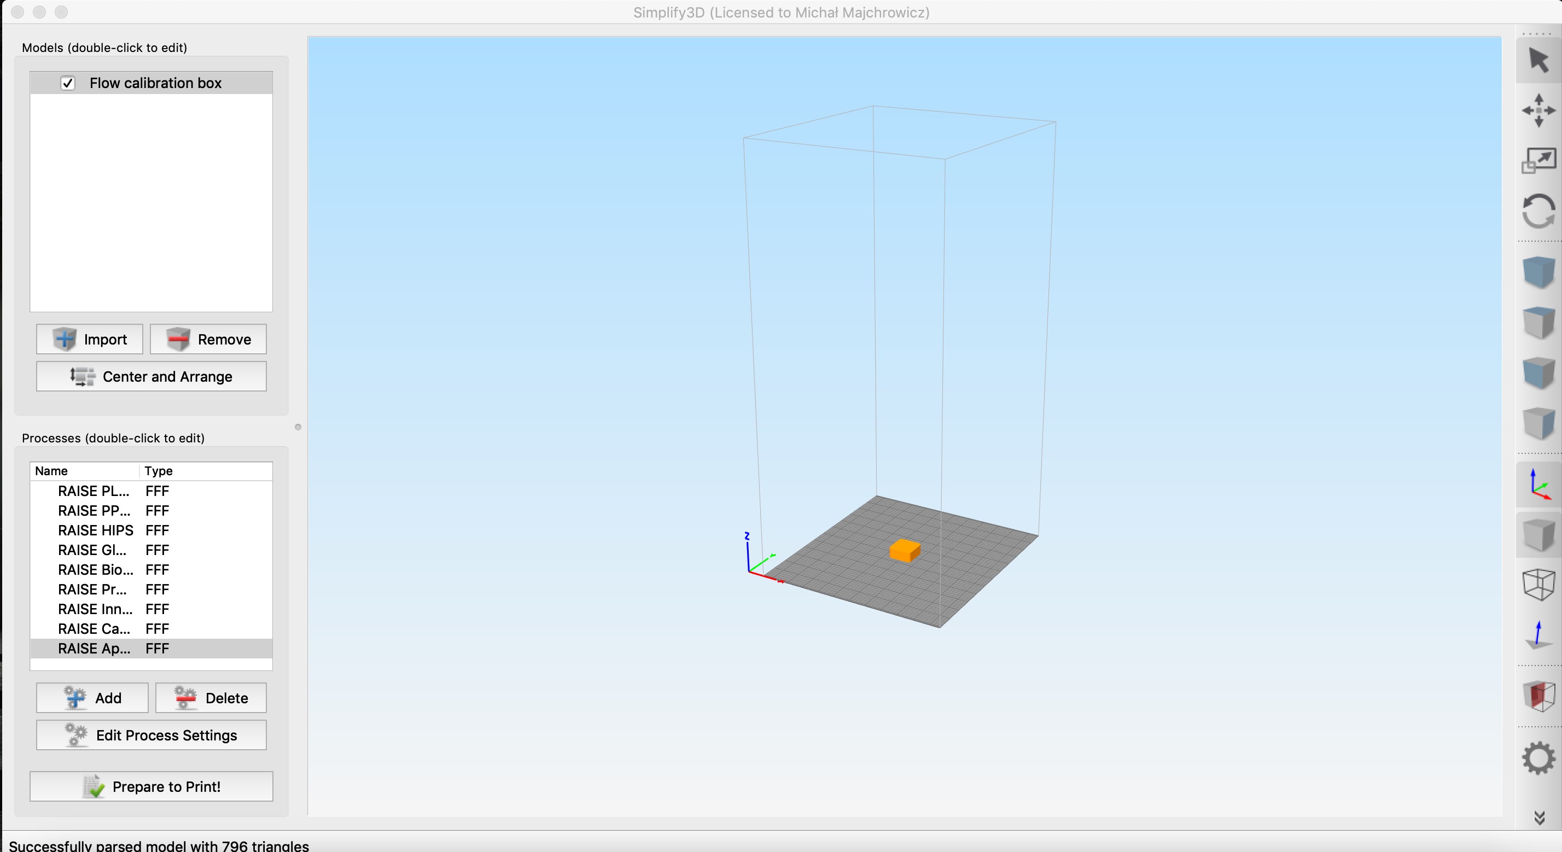Select the normal selection arrow tool
The height and width of the screenshot is (852, 1562).
click(1539, 60)
